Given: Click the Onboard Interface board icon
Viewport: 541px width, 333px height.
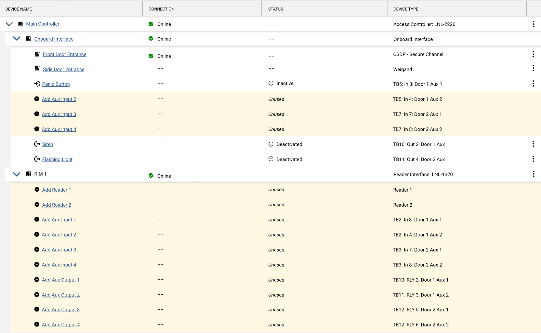Looking at the screenshot, I should click(28, 39).
